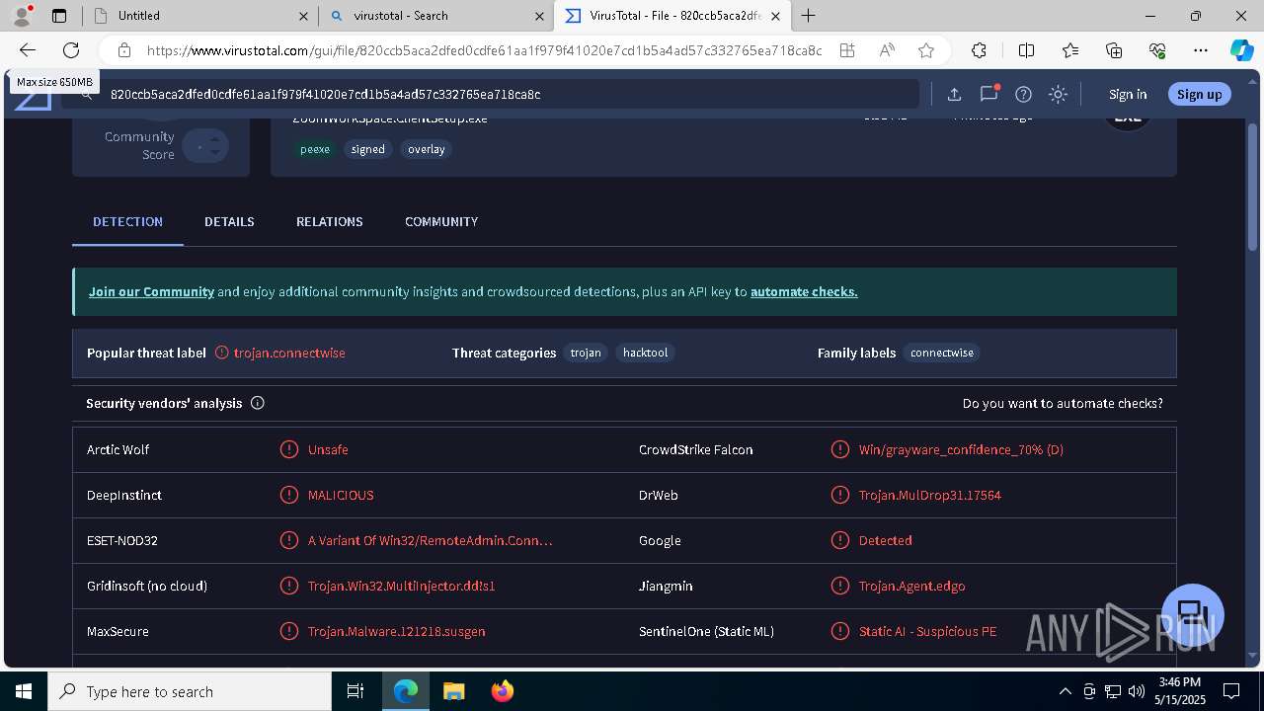Click the overlay tag
1264x711 pixels.
[427, 149]
